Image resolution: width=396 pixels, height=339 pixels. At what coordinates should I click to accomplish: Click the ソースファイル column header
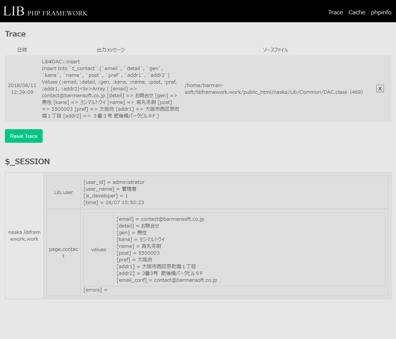tap(275, 50)
